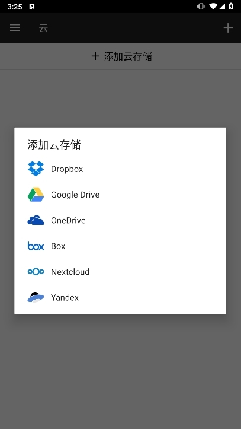Select the OneDrive cloud icon
The image size is (241, 429).
point(36,220)
